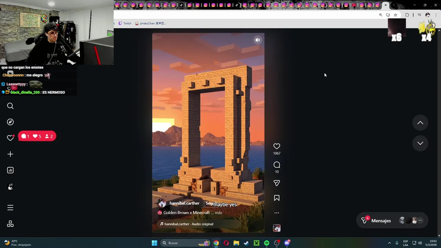Screen dimensions: 441x248
Task: Go to previous reel up arrow
Action: 420,123
